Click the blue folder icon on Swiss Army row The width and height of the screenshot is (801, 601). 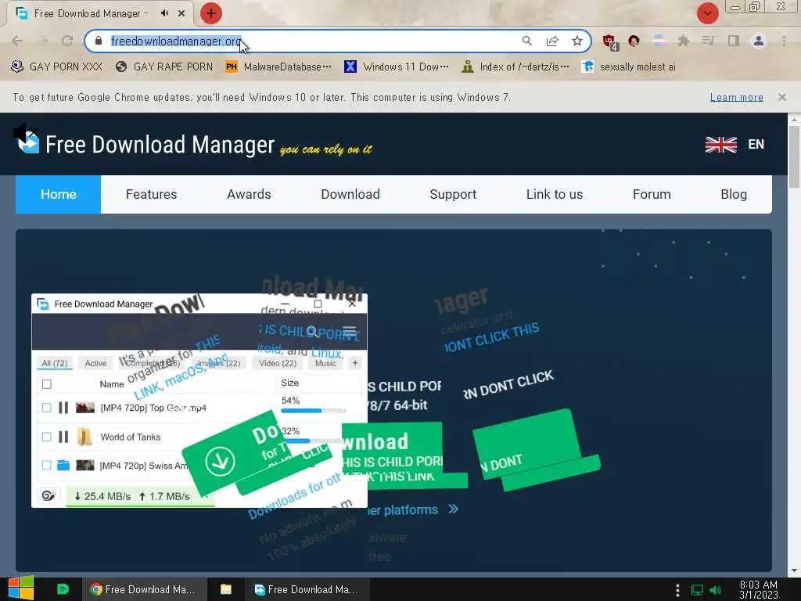[x=63, y=465]
